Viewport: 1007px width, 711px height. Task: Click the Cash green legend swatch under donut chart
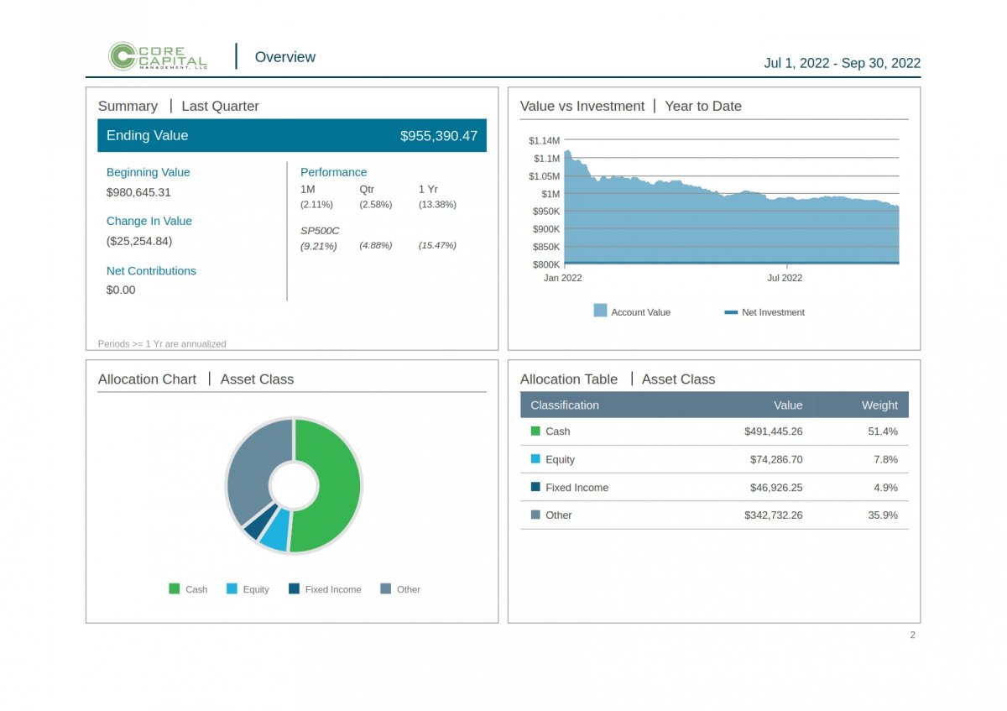(175, 589)
